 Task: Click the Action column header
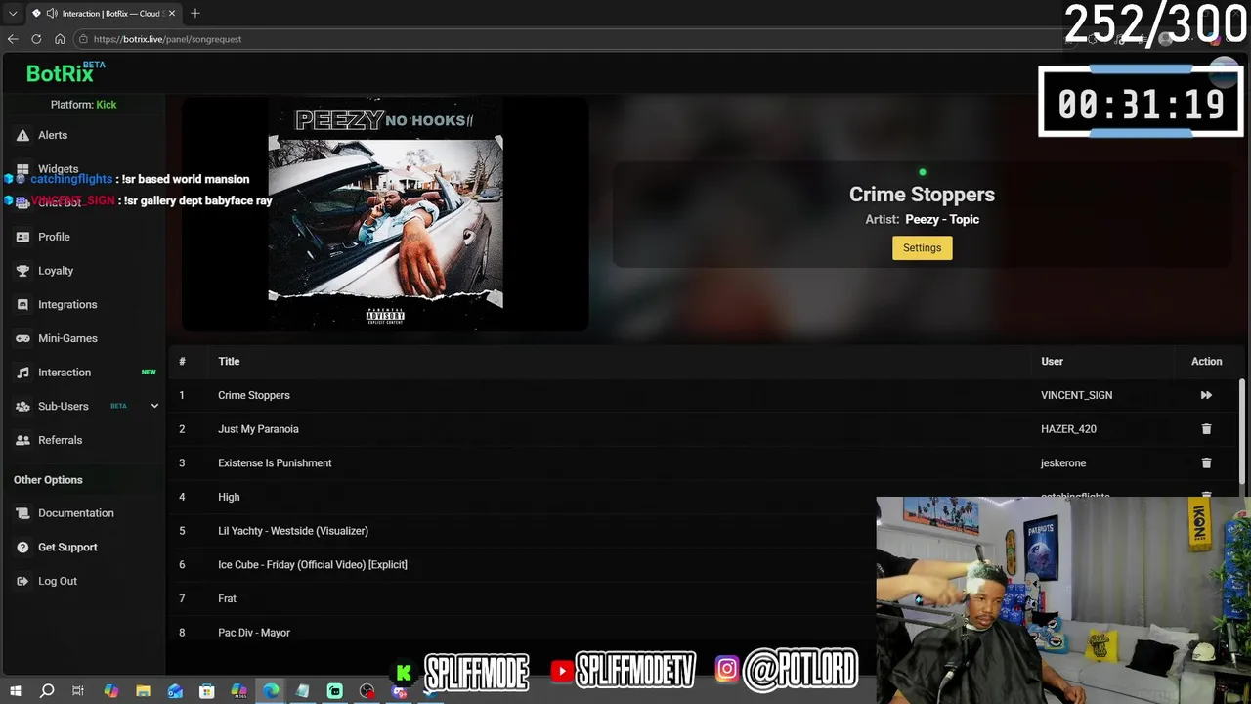[1206, 362]
